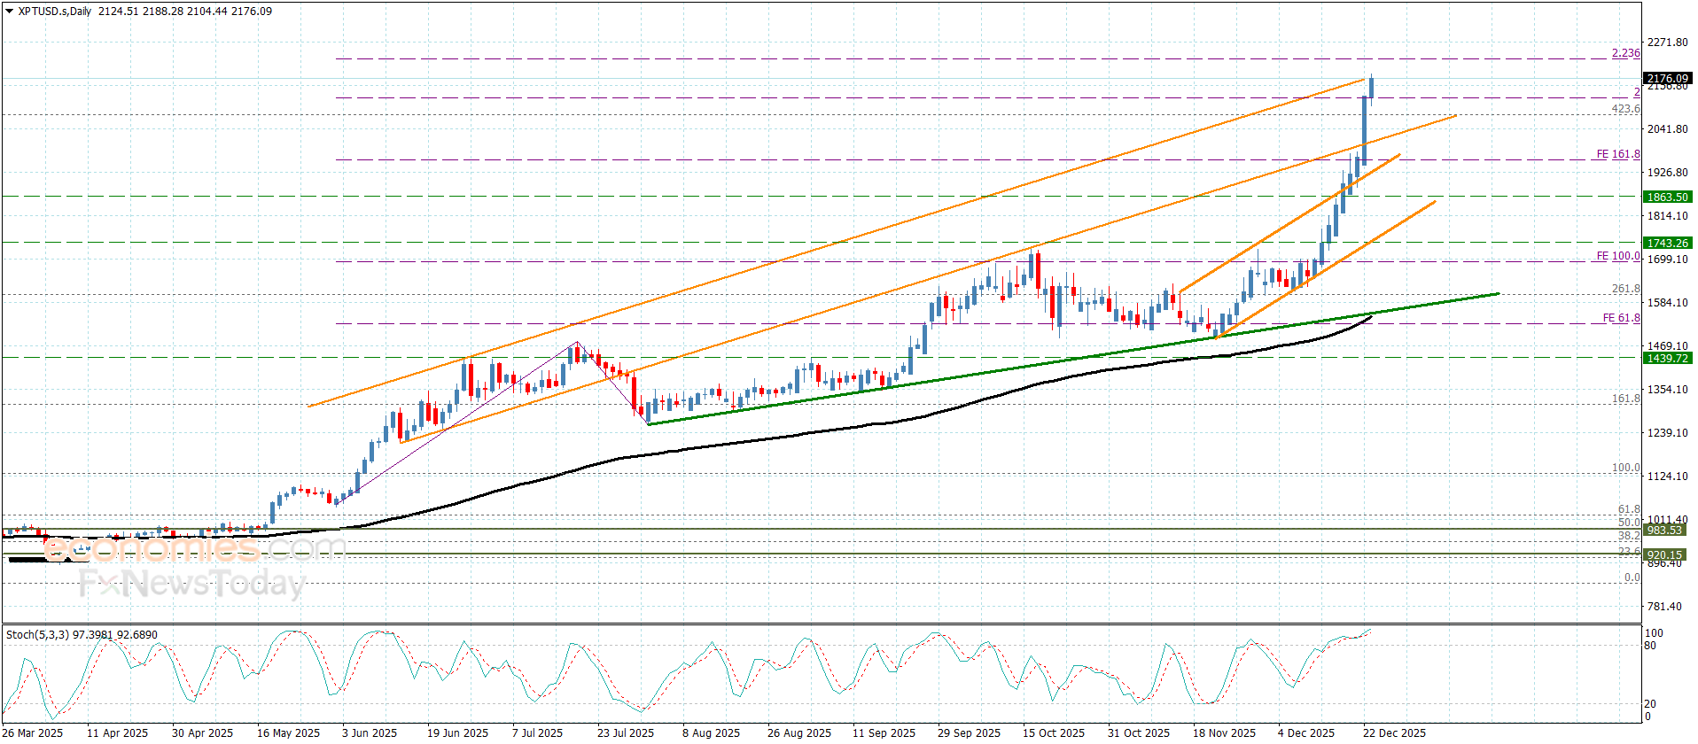
Task: Click the OHLC value 2188.28 in header
Action: pos(162,12)
